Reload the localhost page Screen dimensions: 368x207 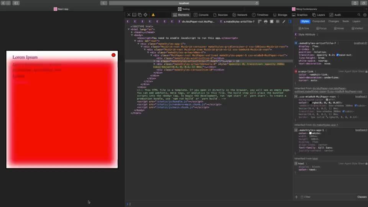tap(257, 3)
